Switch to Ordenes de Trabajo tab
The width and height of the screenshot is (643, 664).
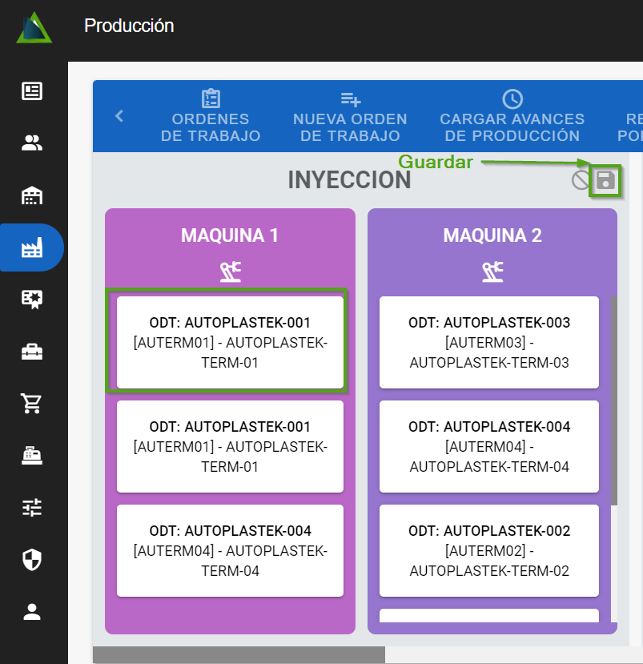(211, 117)
